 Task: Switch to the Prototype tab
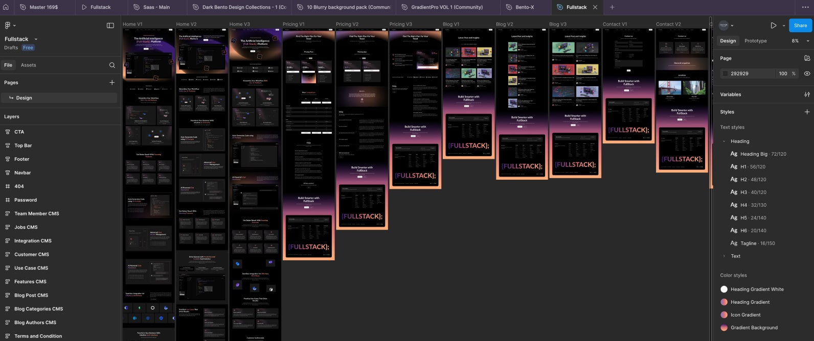756,41
